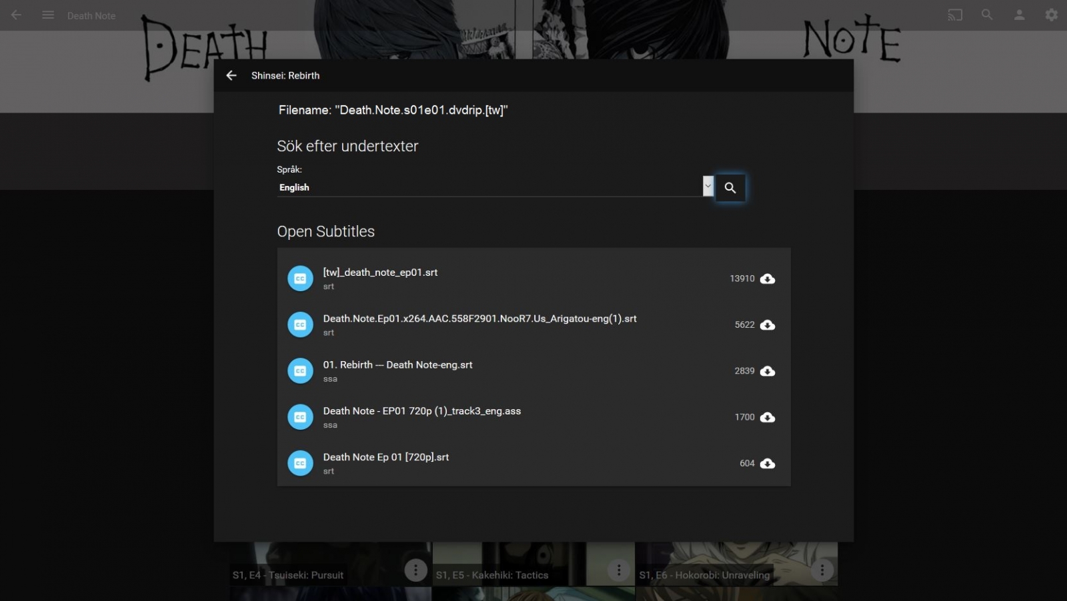Viewport: 1067px width, 601px height.
Task: Select Death Note - EP01 720p track3 name
Action: coord(422,411)
